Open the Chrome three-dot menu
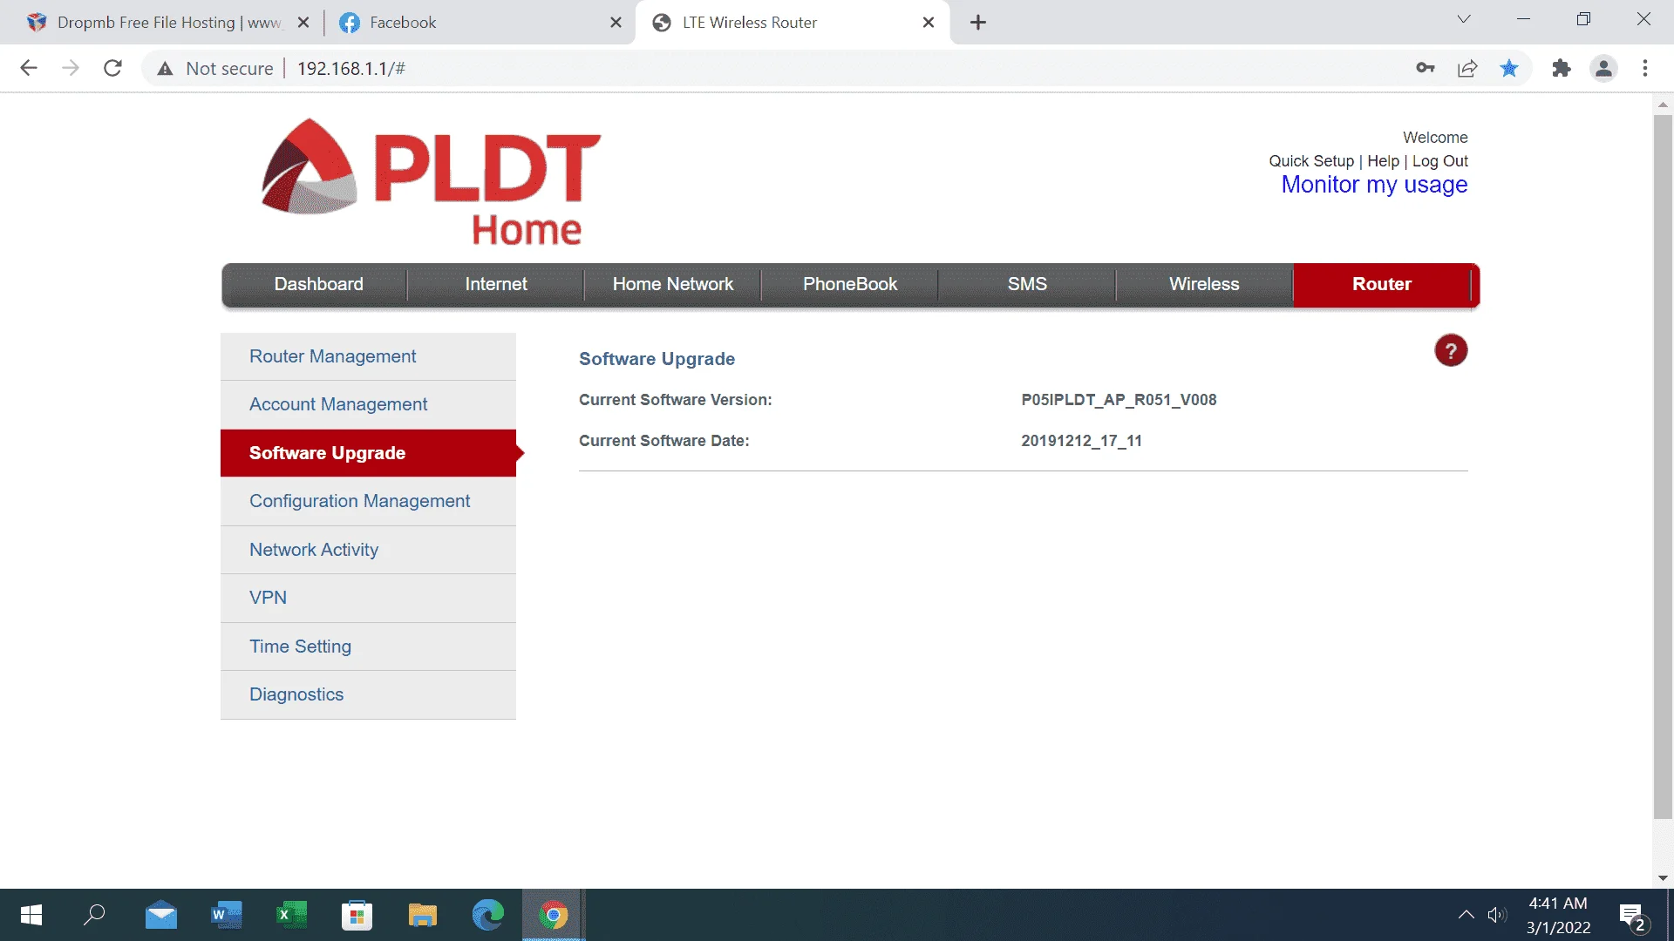 click(x=1645, y=68)
